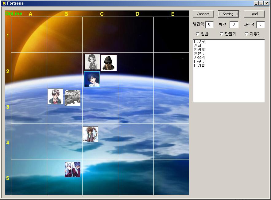Viewport: 271px width, 200px height.
Task: Click column header B on the grid
Action: pos(66,14)
